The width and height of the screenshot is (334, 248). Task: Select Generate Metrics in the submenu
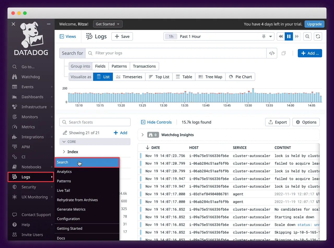point(87,209)
